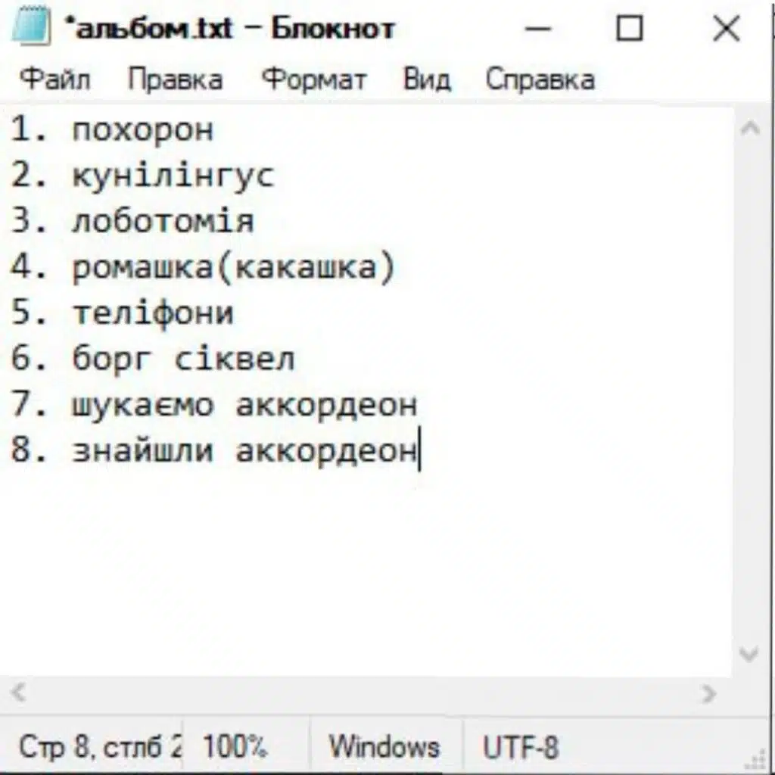
Task: Open the Вид menu
Action: tap(427, 79)
